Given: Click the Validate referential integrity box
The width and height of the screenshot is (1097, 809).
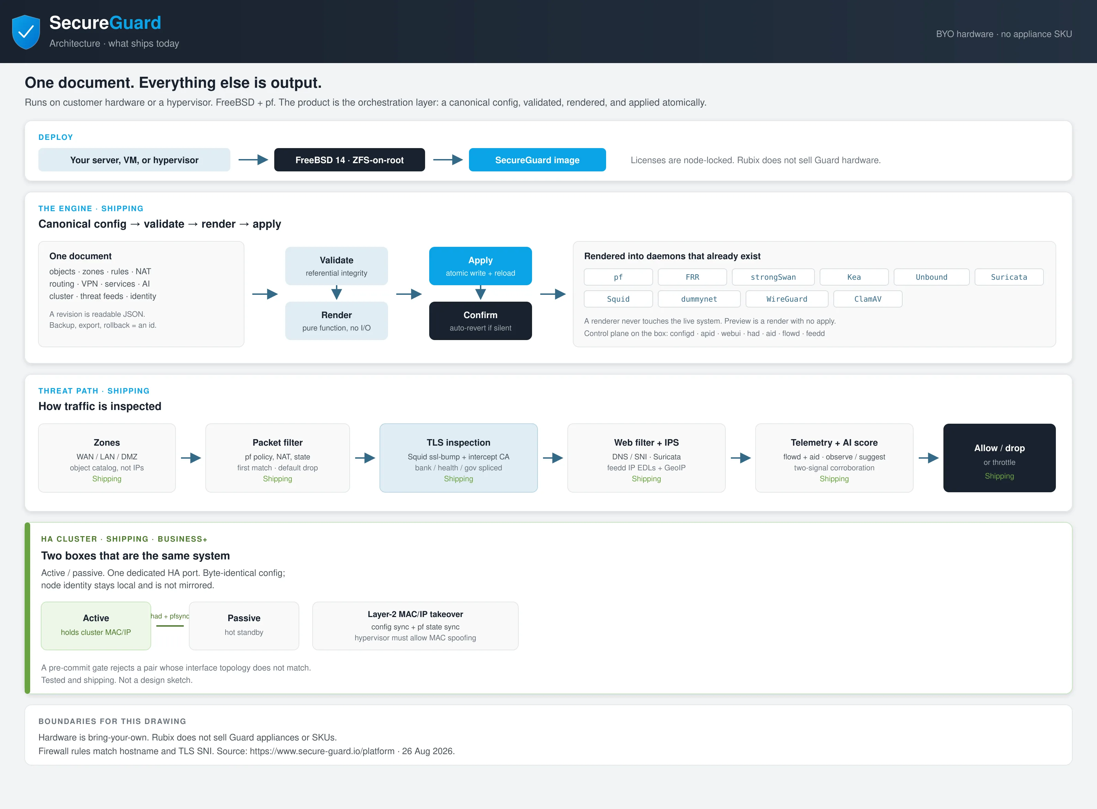Looking at the screenshot, I should pos(336,266).
